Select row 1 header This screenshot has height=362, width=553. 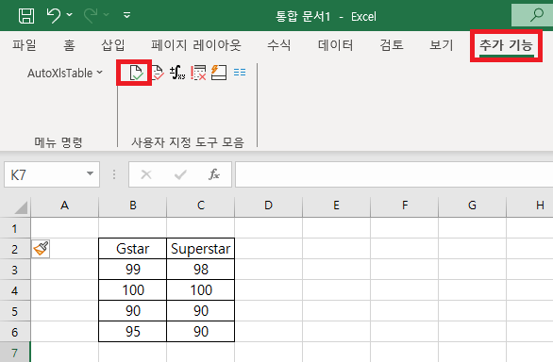15,228
